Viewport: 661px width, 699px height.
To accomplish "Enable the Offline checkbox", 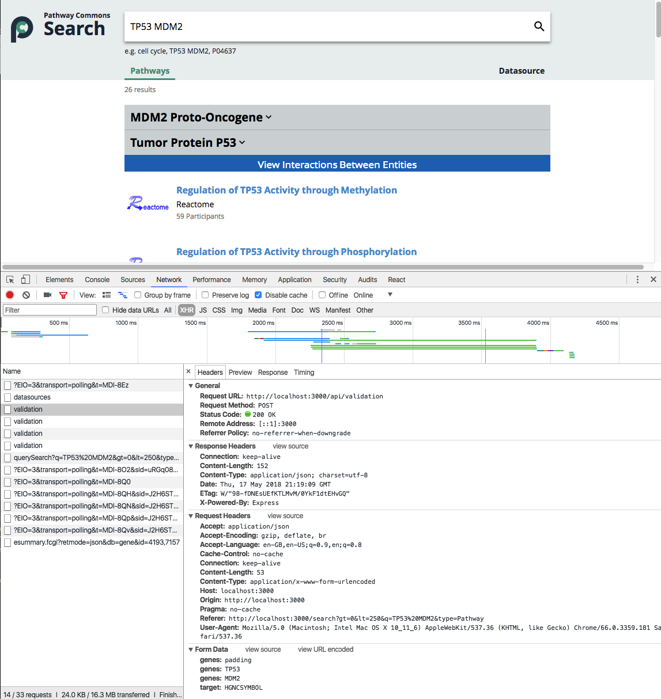I will (322, 295).
